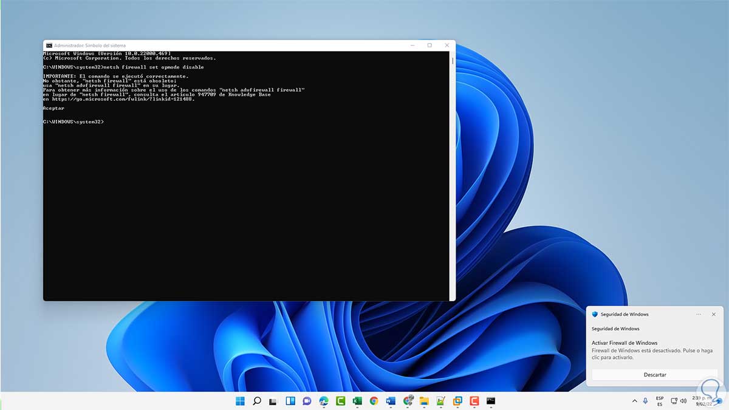Click the 'Aceptar' output text
729x410 pixels.
[x=53, y=108]
